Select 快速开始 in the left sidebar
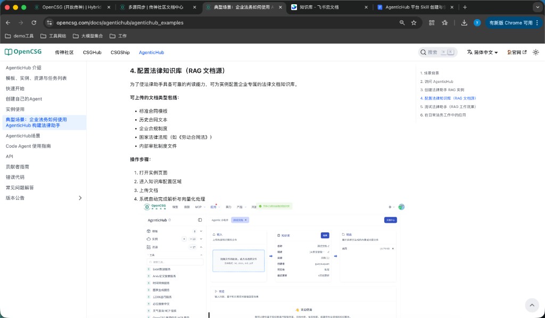The height and width of the screenshot is (318, 545). [x=16, y=88]
